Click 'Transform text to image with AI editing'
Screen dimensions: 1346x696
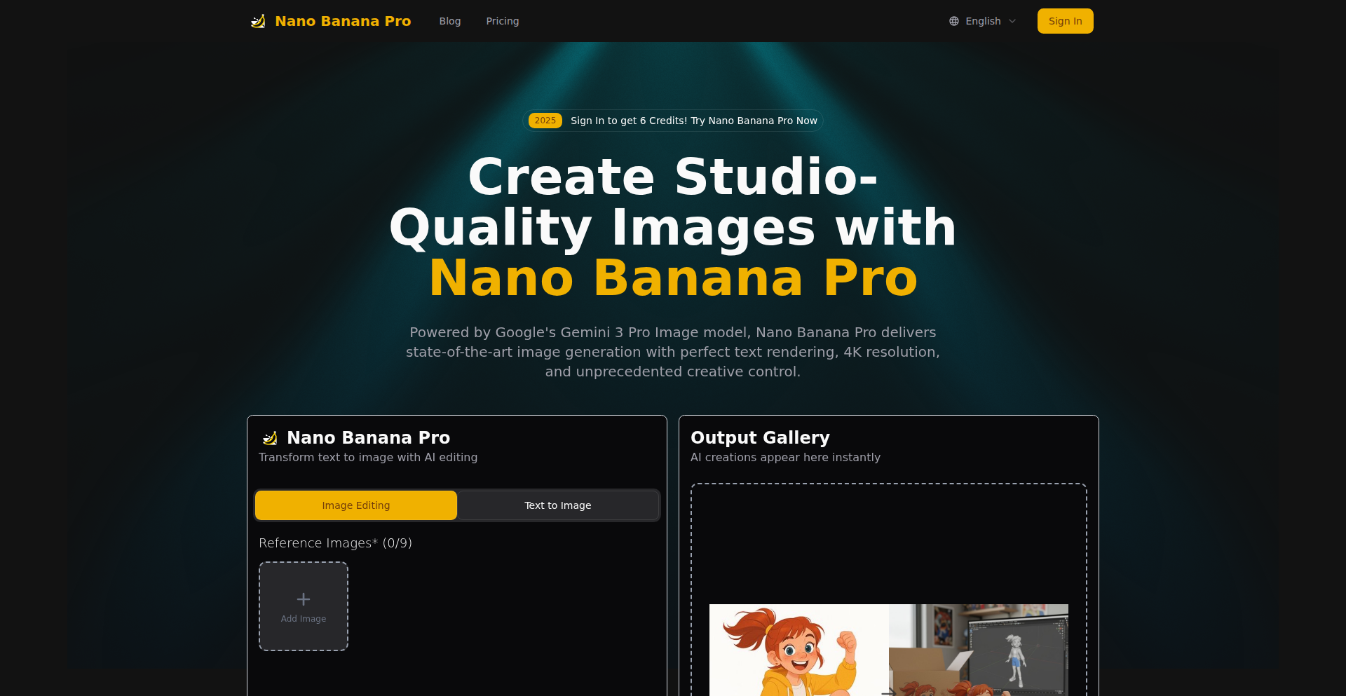(368, 457)
